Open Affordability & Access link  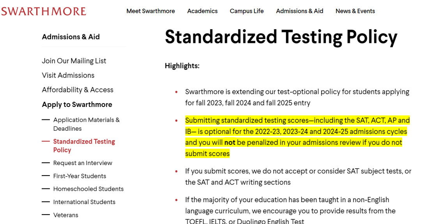(78, 90)
